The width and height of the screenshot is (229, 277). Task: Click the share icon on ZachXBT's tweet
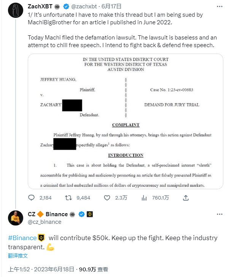(x=186, y=198)
